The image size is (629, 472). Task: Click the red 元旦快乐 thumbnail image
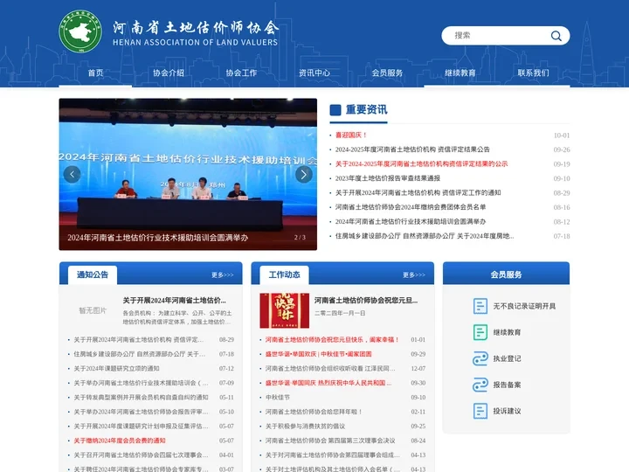(285, 310)
